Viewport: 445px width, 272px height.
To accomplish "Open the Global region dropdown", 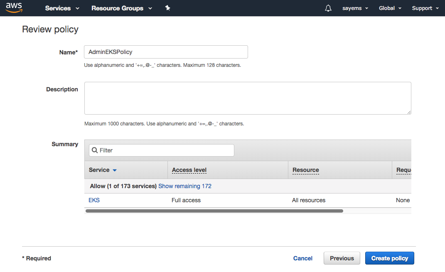I will [x=390, y=8].
